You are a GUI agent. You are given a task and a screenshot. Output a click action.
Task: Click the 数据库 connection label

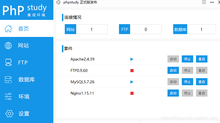[x=180, y=29]
